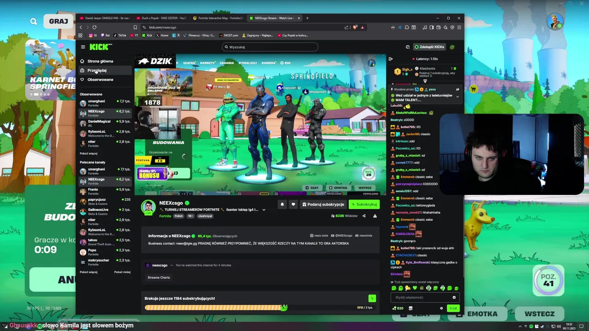Image resolution: width=589 pixels, height=331 pixels.
Task: Open Franio channel in recommended list
Action: pyautogui.click(x=105, y=191)
